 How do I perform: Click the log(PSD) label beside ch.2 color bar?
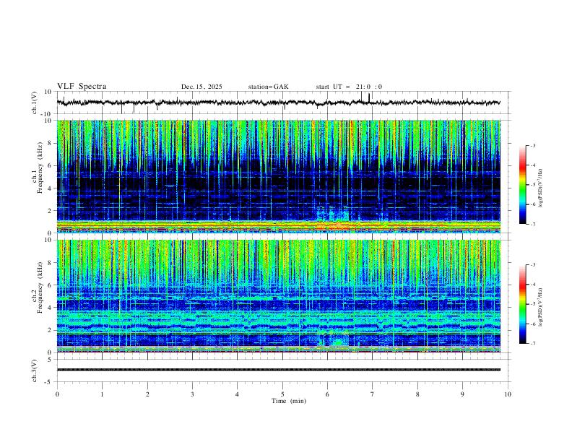click(x=541, y=307)
